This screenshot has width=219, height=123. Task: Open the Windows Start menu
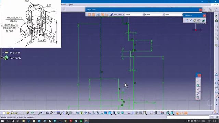tap(2, 121)
